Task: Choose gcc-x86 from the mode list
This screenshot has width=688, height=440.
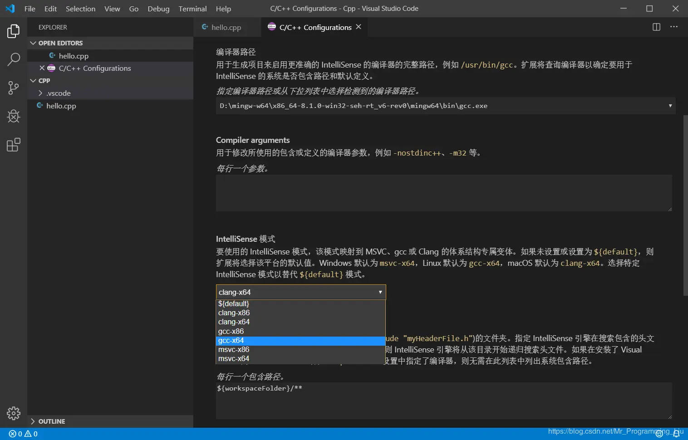Action: [300, 332]
